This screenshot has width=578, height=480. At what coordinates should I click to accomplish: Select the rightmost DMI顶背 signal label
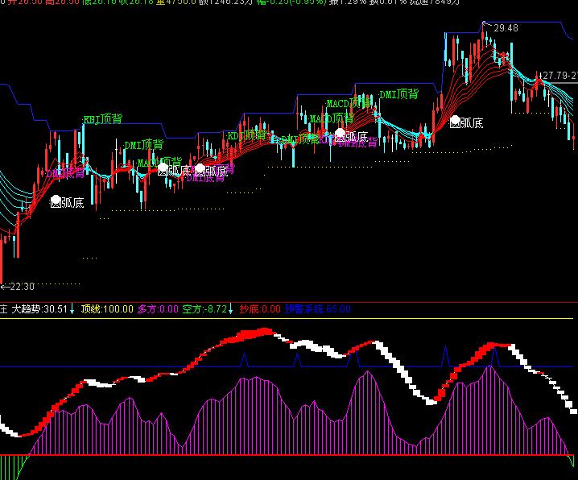pyautogui.click(x=398, y=94)
